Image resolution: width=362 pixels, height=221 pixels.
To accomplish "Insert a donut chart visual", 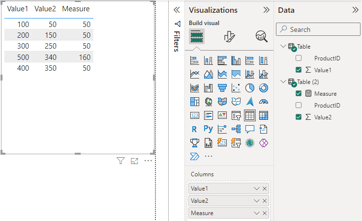I will (264, 88).
